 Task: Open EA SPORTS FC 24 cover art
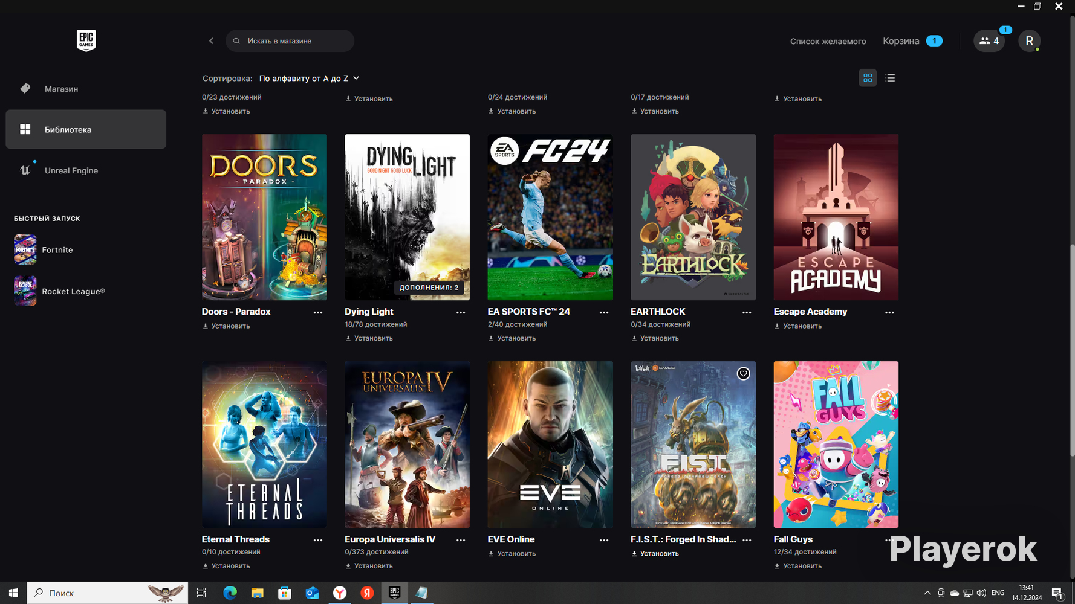(x=550, y=217)
